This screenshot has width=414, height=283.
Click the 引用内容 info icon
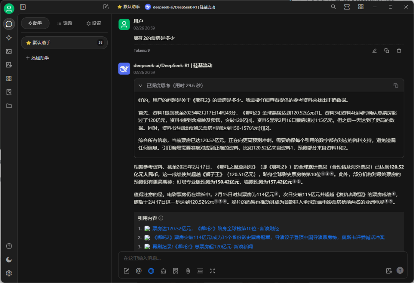coord(161,218)
